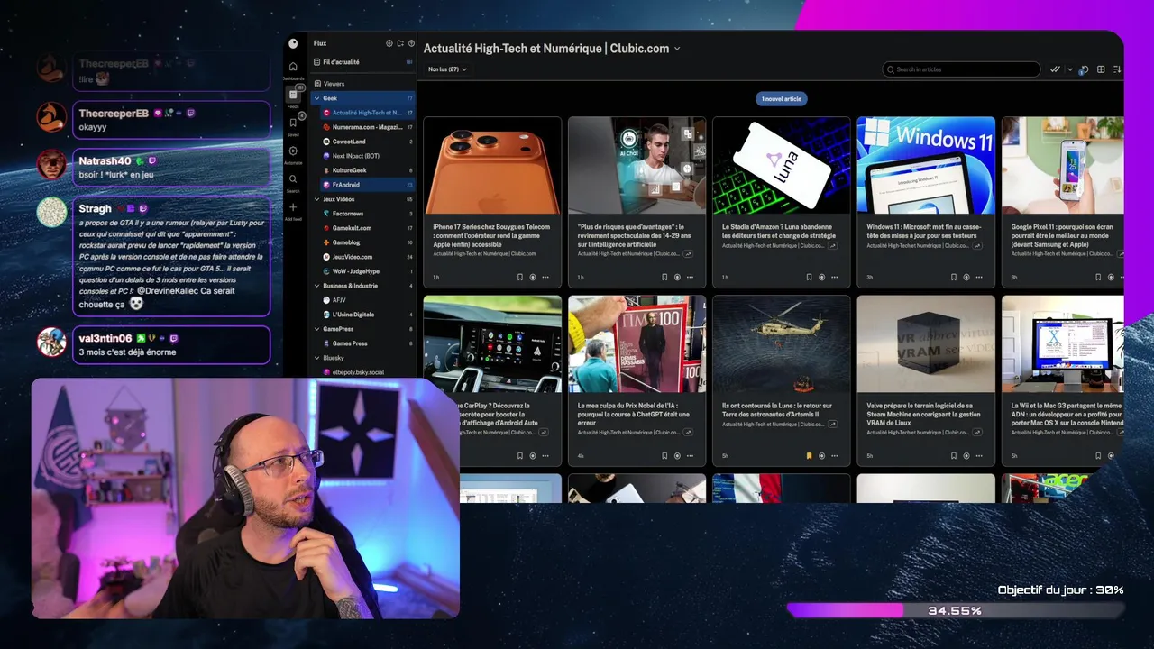
Task: Toggle read status on the Artemis II article
Action: pyautogui.click(x=821, y=456)
